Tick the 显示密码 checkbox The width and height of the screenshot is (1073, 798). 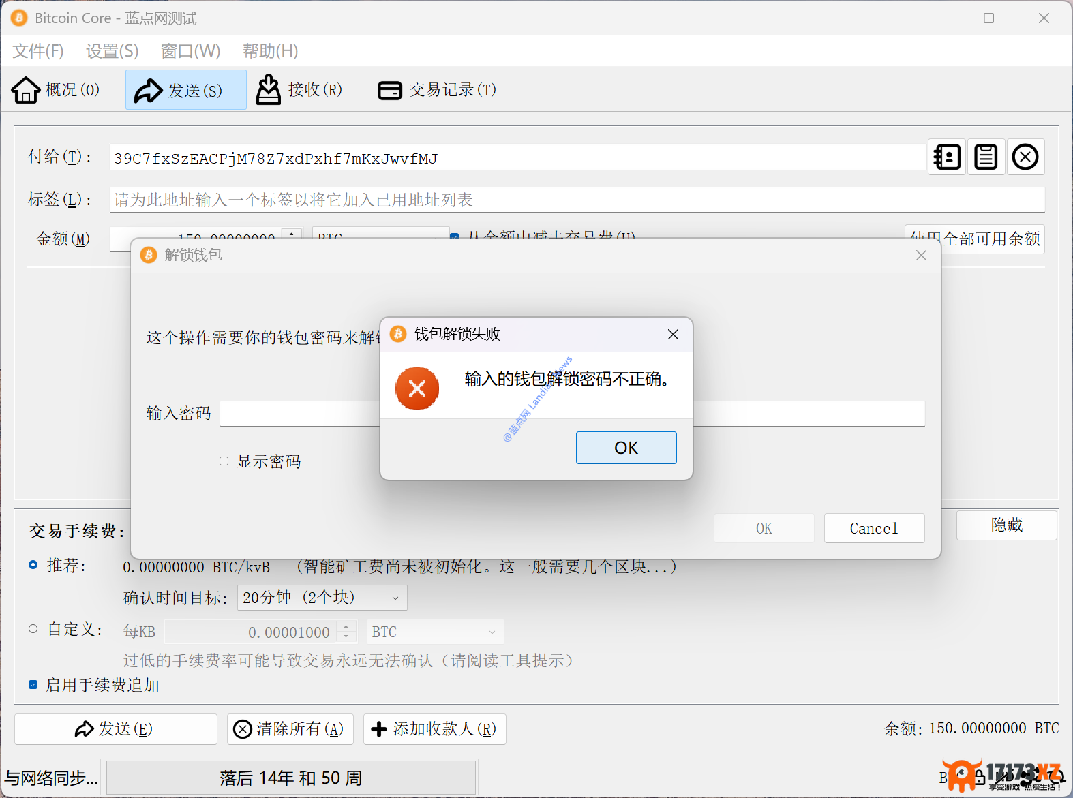click(x=224, y=461)
